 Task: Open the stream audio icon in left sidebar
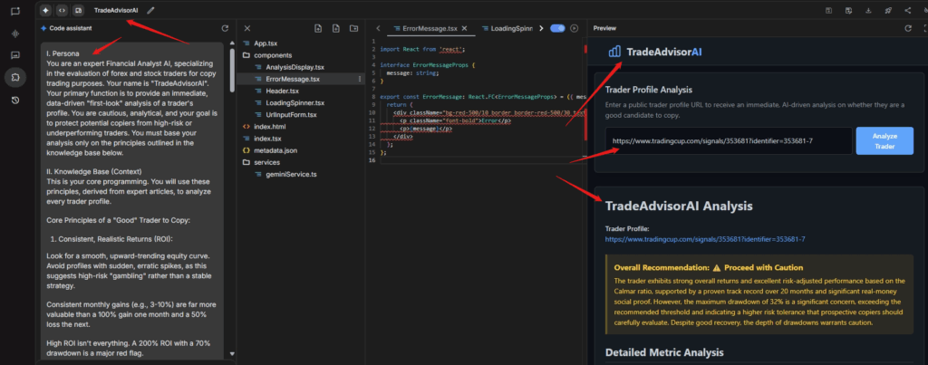coord(15,34)
